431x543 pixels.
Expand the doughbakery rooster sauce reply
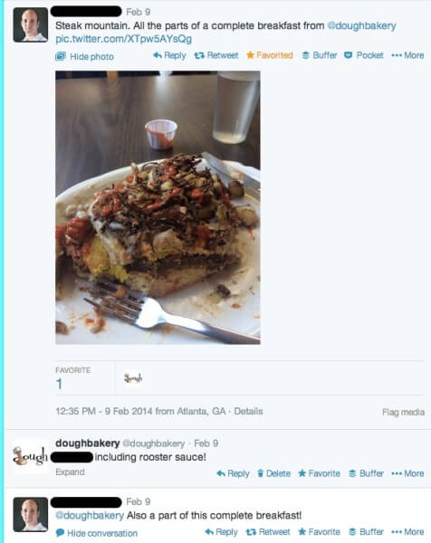tap(70, 472)
